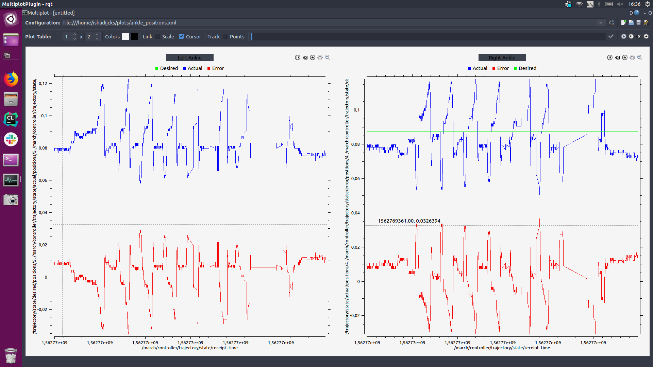The image size is (653, 367).
Task: Open the rqt help question mark
Action: pos(637,13)
